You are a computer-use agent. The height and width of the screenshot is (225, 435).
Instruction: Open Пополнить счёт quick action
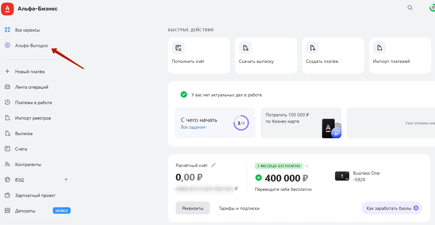[199, 55]
